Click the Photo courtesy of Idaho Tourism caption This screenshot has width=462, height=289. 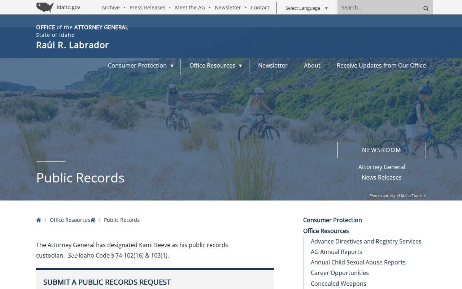398,196
